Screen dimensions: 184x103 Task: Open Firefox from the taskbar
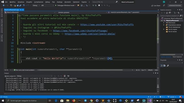tap(74, 100)
